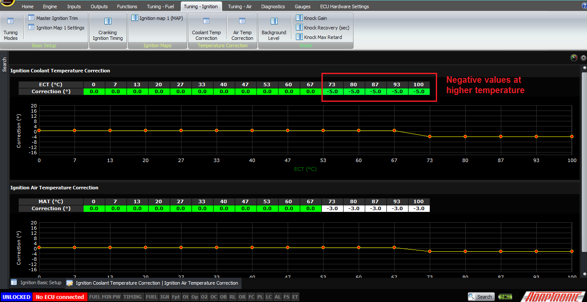
Task: Open Ignition Map 1 Settings
Action: point(56,28)
